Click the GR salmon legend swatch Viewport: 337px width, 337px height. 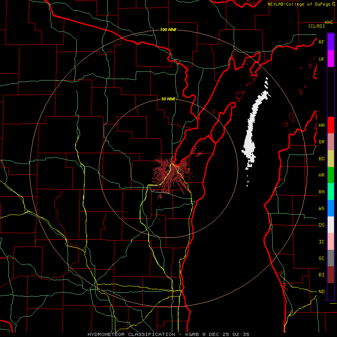coord(331,142)
